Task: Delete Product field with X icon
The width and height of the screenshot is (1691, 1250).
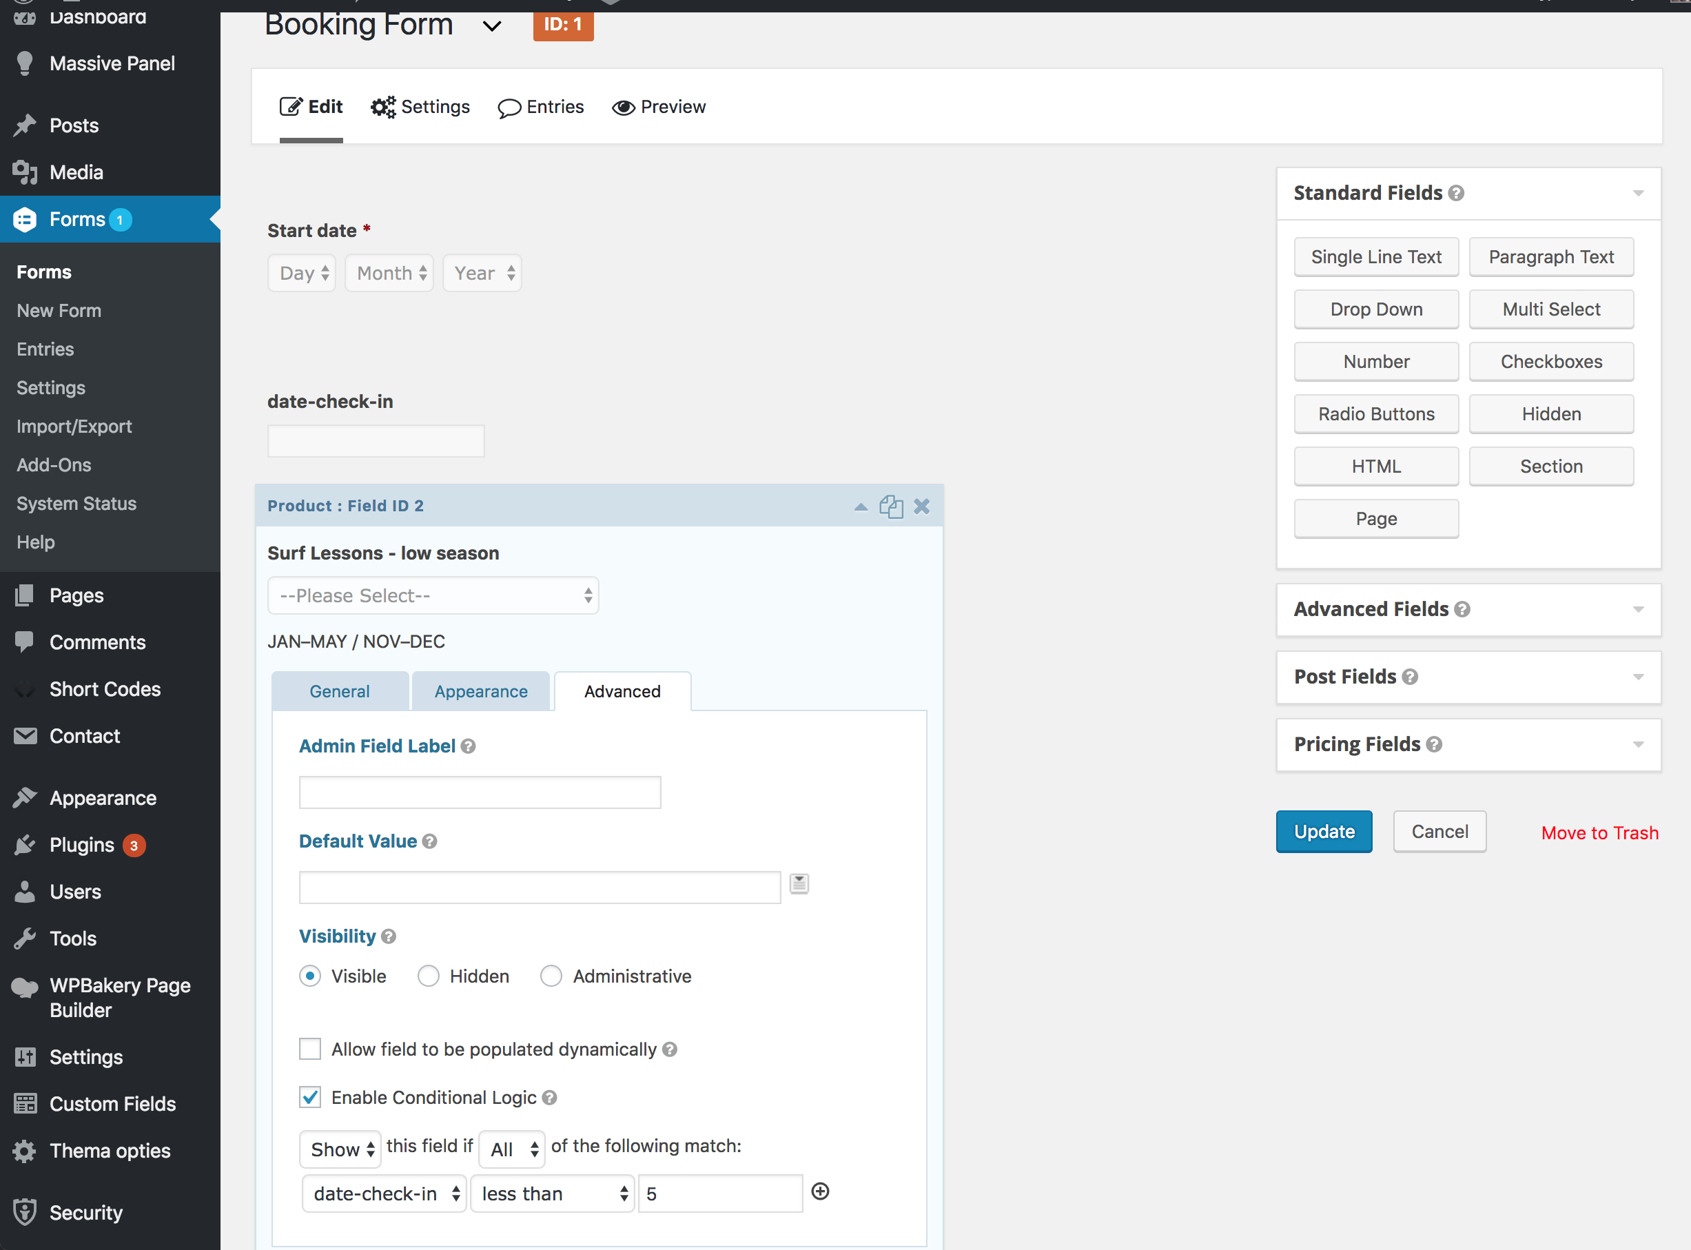Action: pos(921,506)
